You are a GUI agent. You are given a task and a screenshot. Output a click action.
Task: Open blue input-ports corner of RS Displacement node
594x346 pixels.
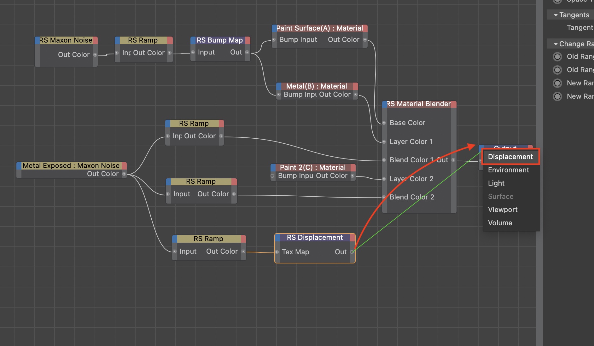point(278,238)
